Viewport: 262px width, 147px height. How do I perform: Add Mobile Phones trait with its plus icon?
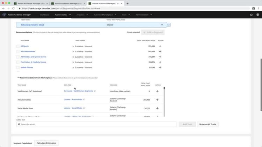tap(160, 67)
